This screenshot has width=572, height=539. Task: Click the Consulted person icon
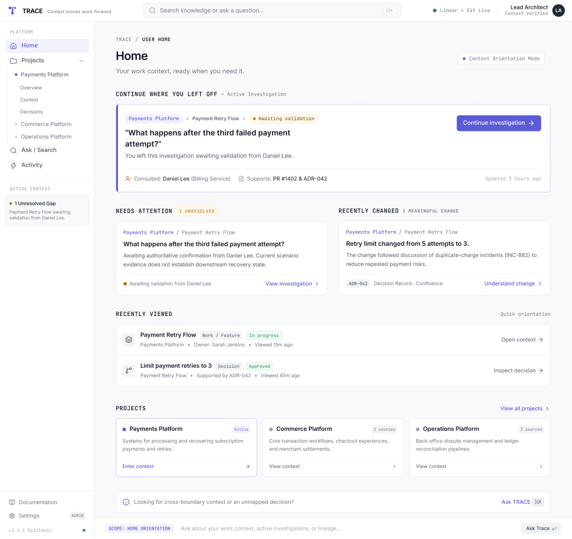(x=128, y=179)
